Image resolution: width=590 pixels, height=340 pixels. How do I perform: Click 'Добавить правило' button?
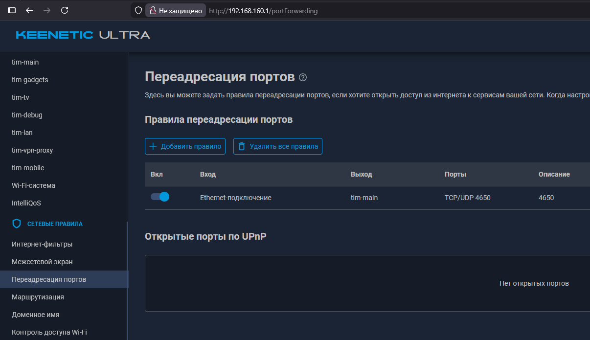click(x=185, y=146)
